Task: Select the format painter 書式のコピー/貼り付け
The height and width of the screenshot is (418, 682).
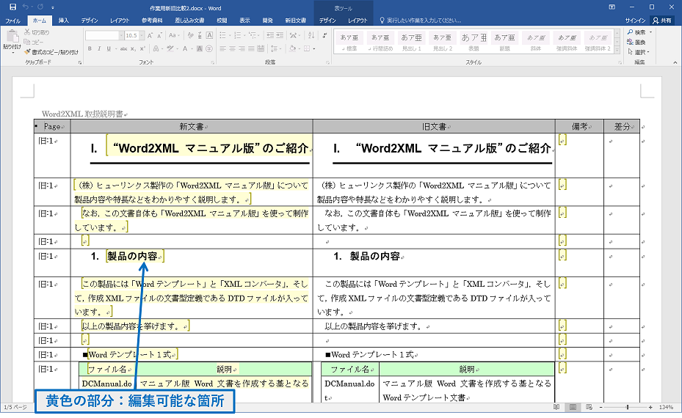Action: click(51, 52)
